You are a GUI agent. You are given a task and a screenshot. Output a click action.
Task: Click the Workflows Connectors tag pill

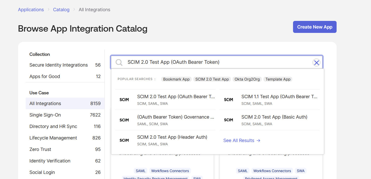tap(170, 171)
